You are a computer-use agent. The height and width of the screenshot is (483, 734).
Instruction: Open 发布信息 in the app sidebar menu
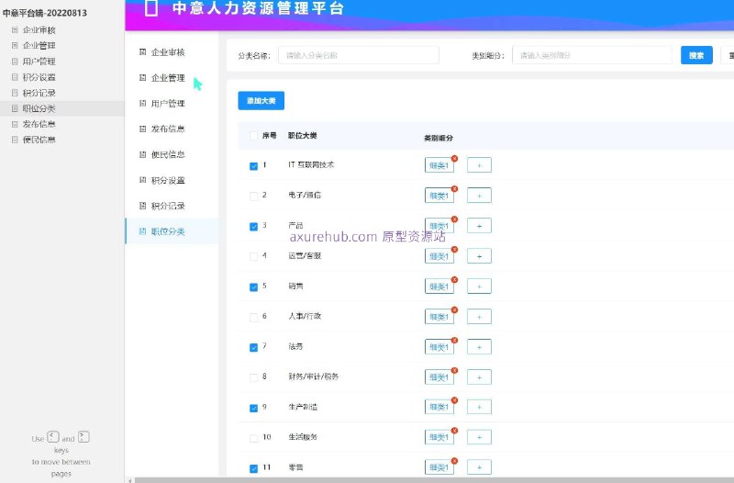pos(172,129)
